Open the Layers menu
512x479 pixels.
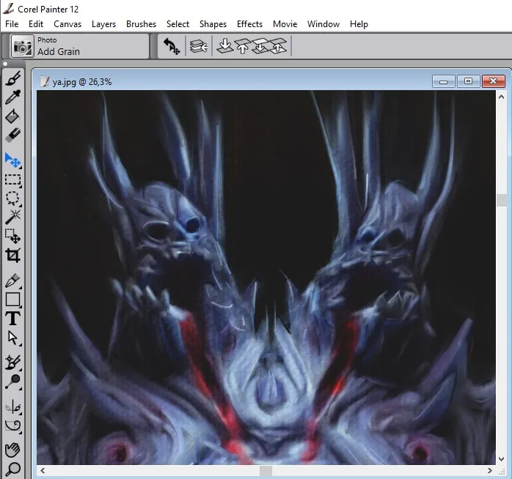(x=104, y=24)
